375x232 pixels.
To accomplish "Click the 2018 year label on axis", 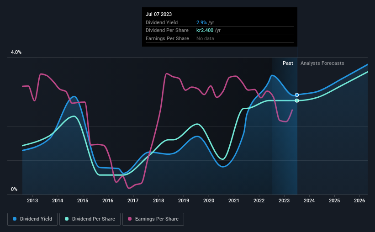I will (158, 200).
